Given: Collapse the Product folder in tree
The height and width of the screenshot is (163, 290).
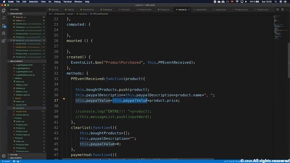Looking at the screenshot, I should 18,118.
